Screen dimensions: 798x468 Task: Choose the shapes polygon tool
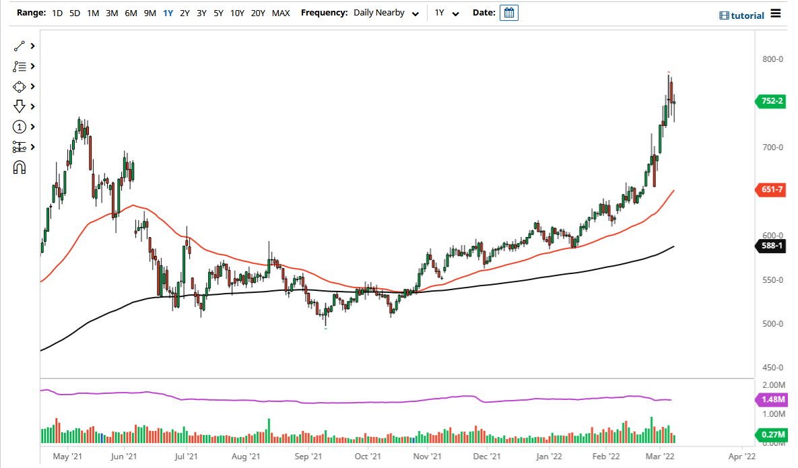click(x=19, y=87)
